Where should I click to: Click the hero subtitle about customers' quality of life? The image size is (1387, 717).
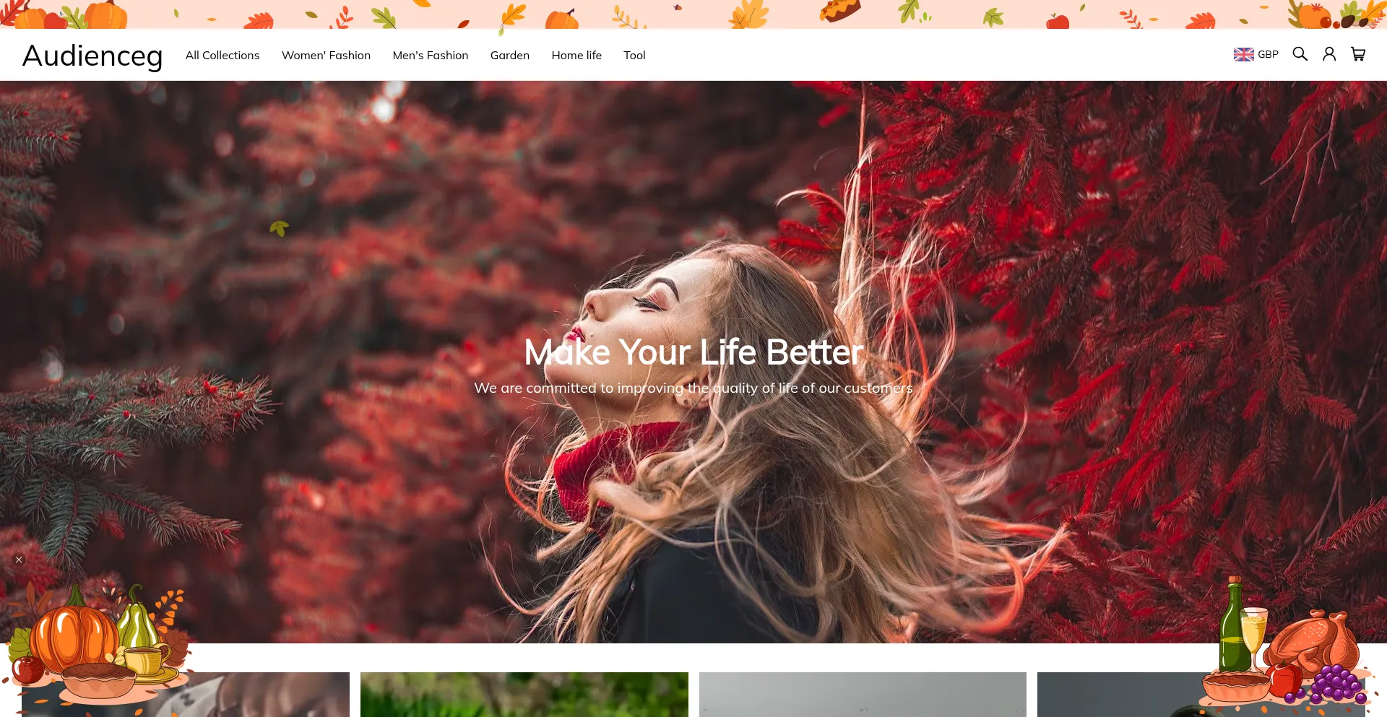(x=693, y=388)
